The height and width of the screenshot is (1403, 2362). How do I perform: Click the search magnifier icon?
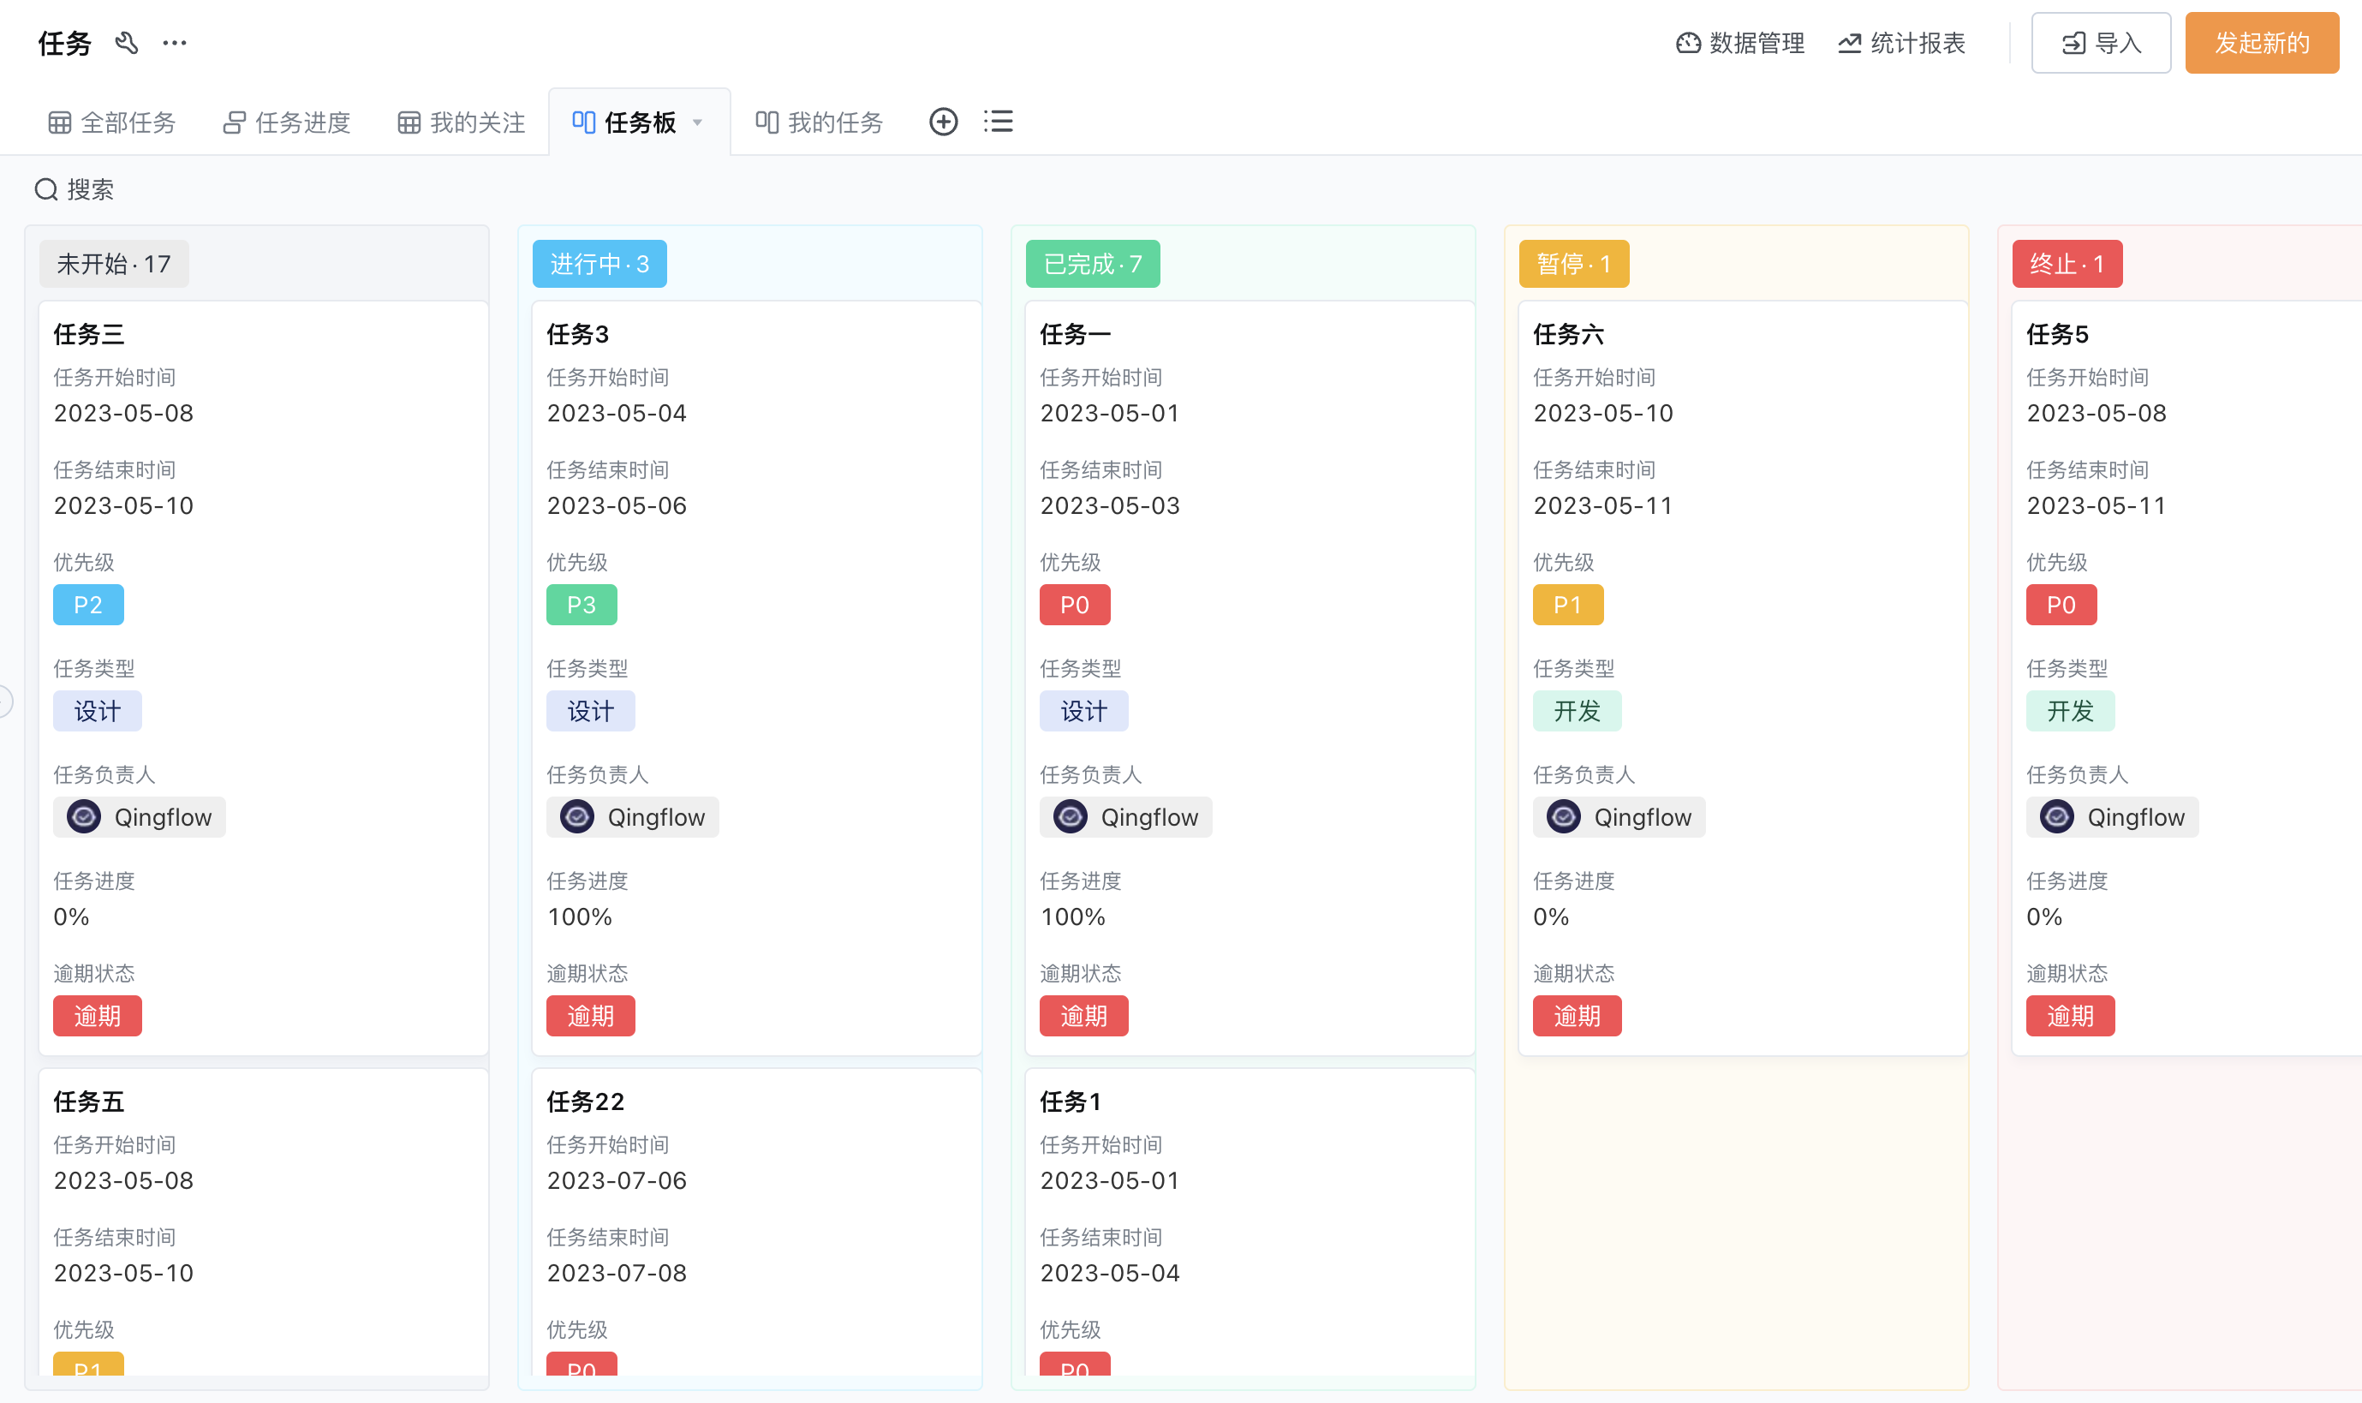click(46, 190)
